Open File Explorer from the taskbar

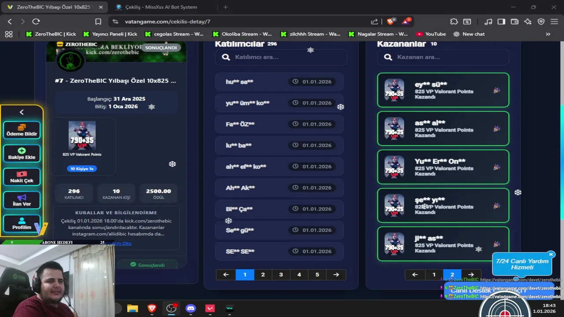132,309
